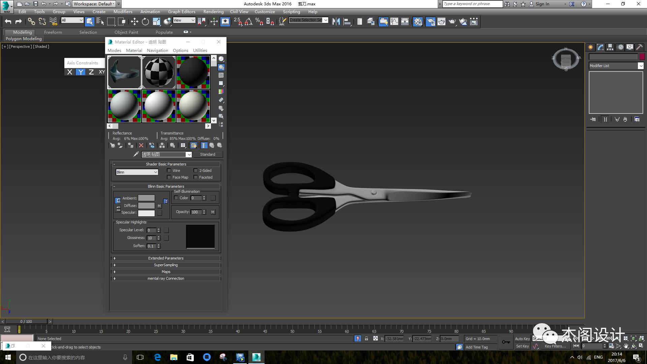Select the Move transform tool

click(x=134, y=22)
